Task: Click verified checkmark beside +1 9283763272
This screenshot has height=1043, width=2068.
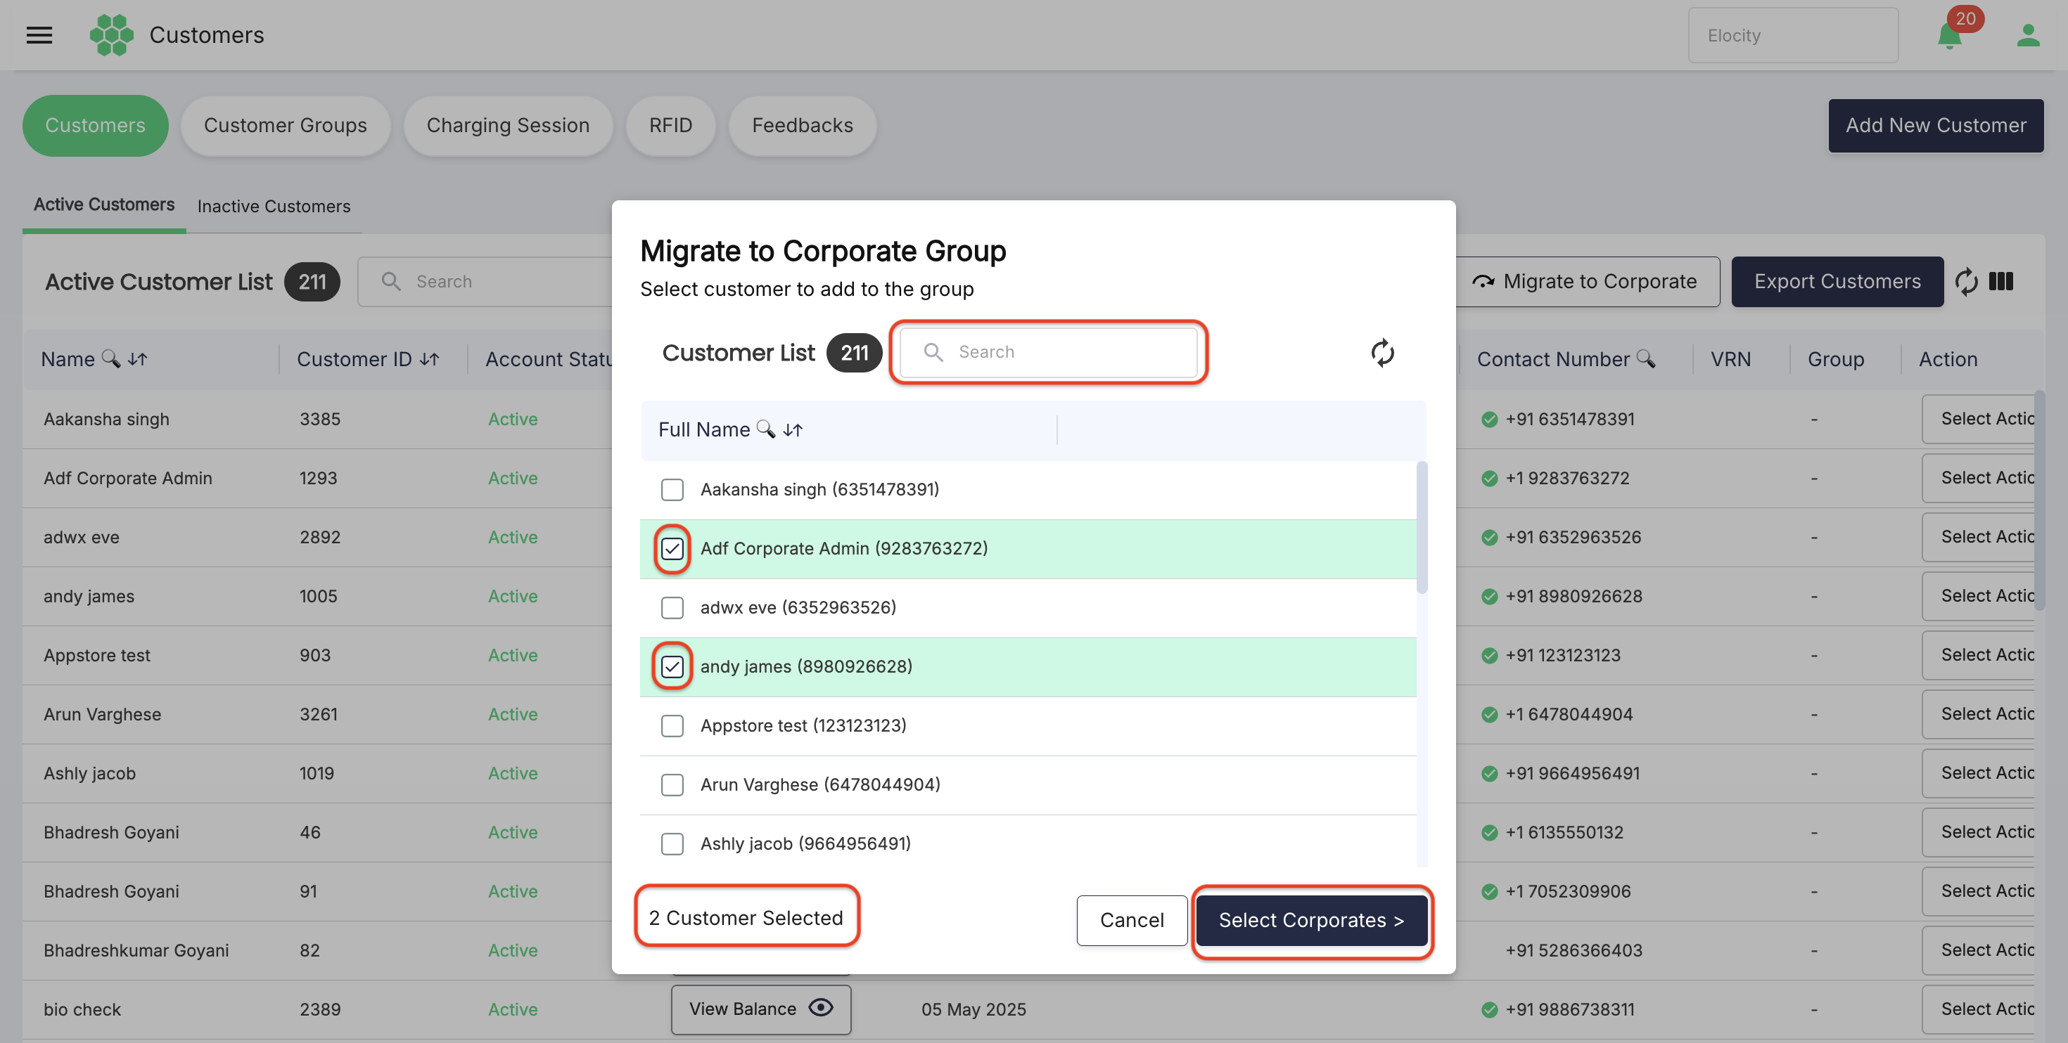Action: pos(1489,479)
